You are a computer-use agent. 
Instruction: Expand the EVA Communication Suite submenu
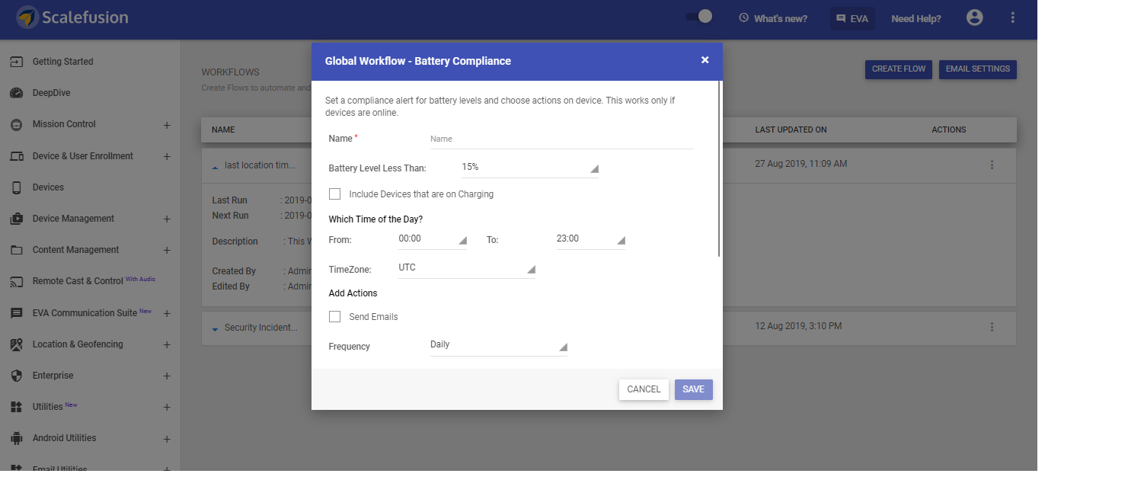pos(167,313)
